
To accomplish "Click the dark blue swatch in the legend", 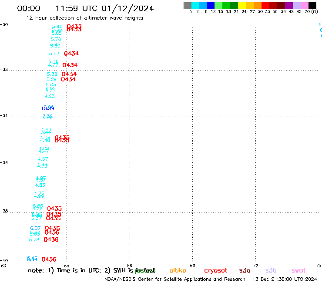I will [x=211, y=5].
